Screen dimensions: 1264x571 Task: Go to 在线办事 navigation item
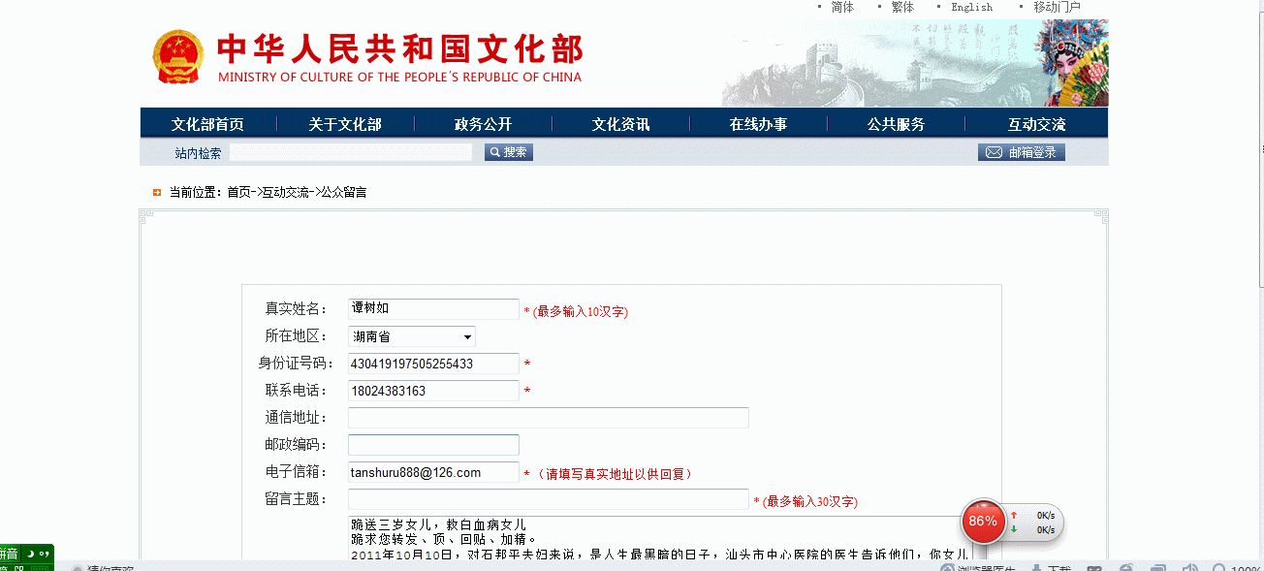click(x=758, y=124)
